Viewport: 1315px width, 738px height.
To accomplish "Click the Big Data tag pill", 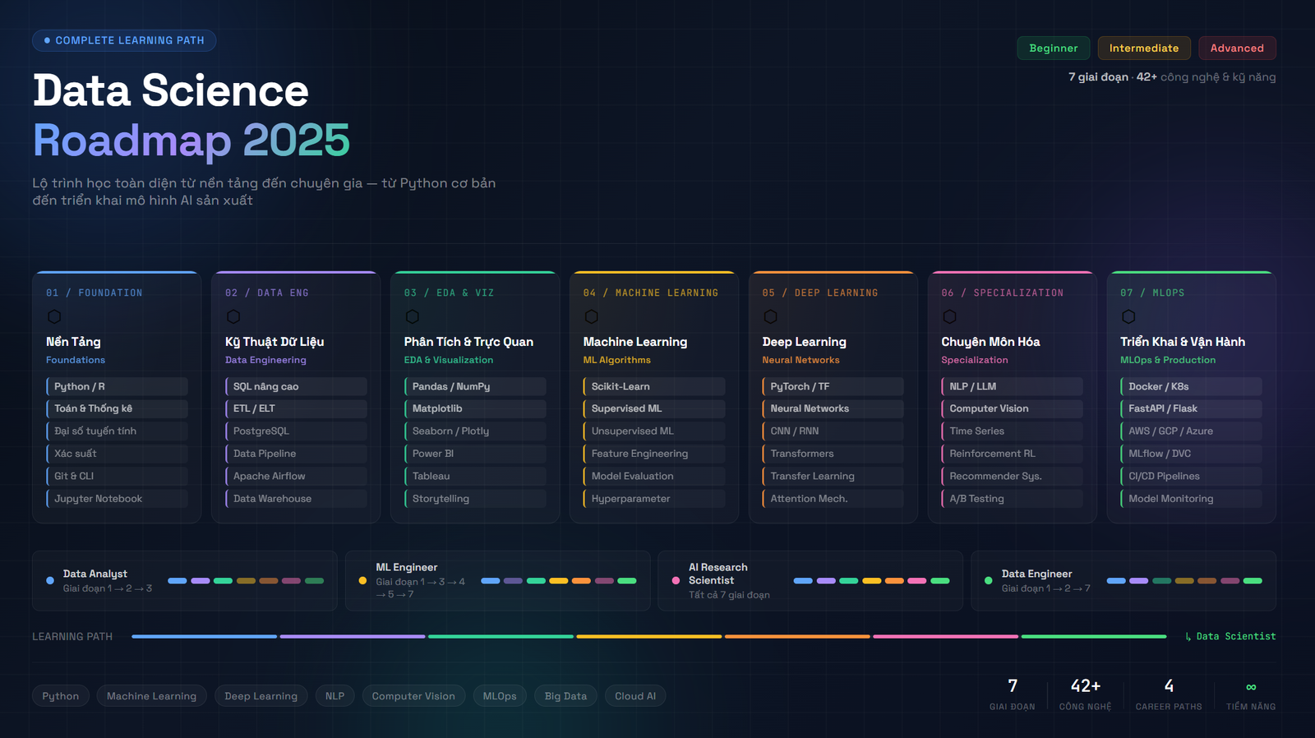I will pyautogui.click(x=565, y=696).
